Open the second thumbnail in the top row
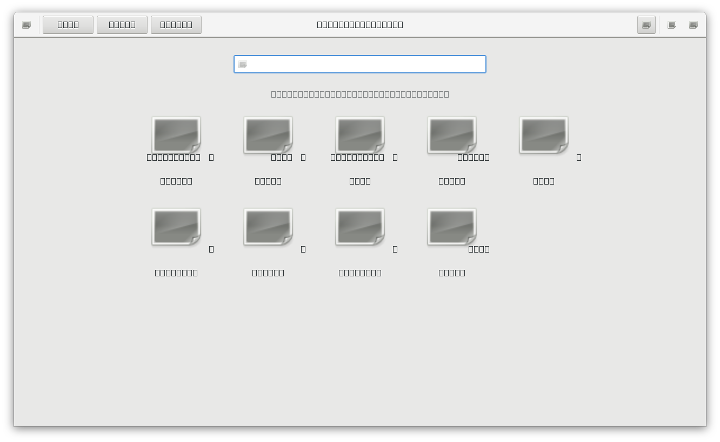The height and width of the screenshot is (442, 720). click(x=268, y=135)
